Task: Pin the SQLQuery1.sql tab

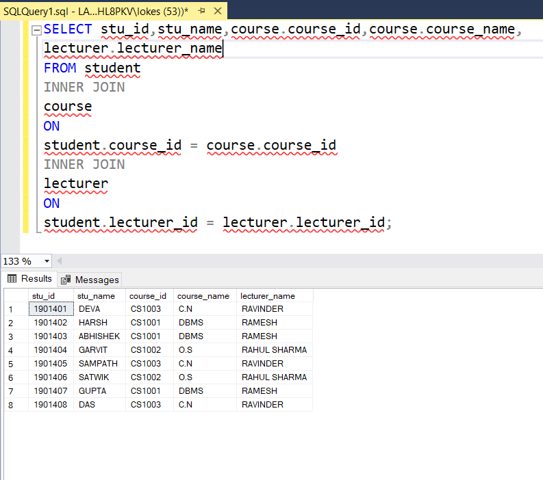Action: 201,11
